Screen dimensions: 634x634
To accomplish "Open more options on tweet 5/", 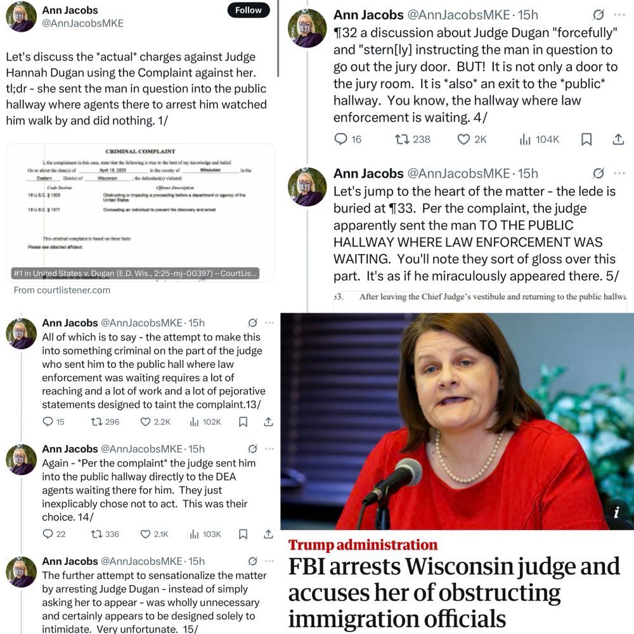I will coord(619,174).
